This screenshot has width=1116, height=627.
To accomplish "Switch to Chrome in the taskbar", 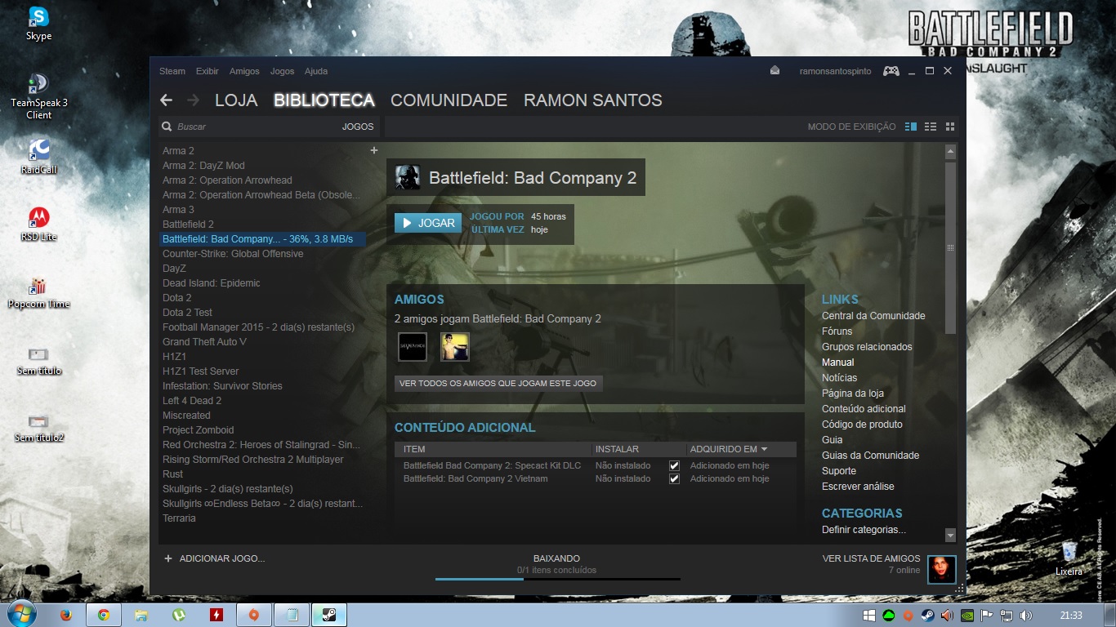I will click(x=104, y=615).
